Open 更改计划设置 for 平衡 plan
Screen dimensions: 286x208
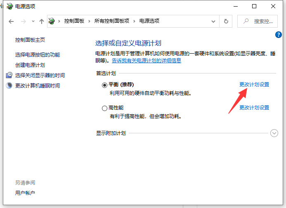[x=254, y=85]
